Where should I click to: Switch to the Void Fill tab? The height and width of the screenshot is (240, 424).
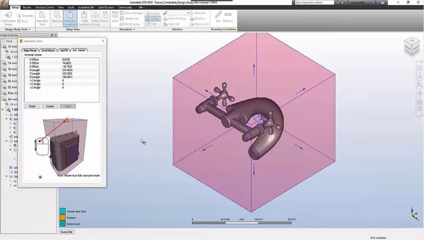(x=64, y=50)
